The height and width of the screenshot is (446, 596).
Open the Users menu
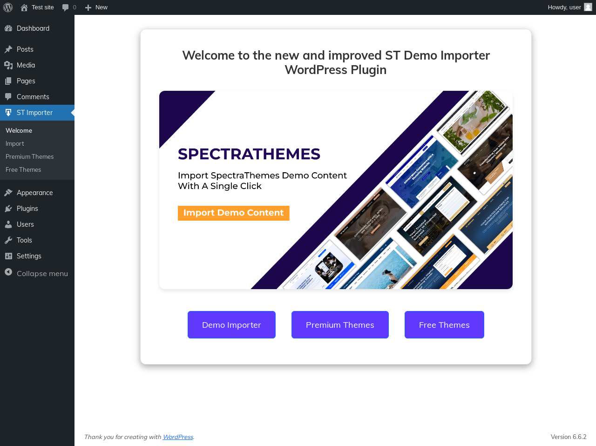[x=37, y=224]
